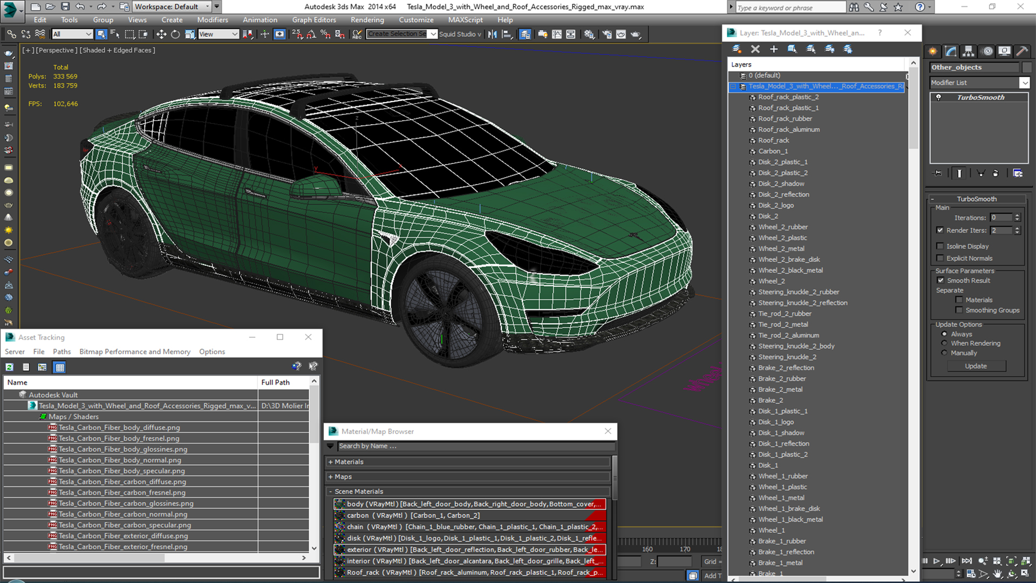Screen dimensions: 1036x583
Task: Select the Move tool in toolbar
Action: point(160,34)
